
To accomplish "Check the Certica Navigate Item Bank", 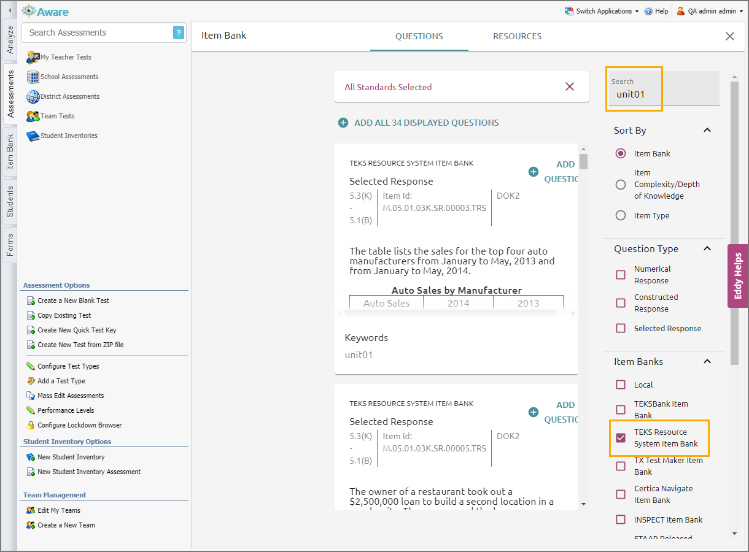I will point(621,494).
